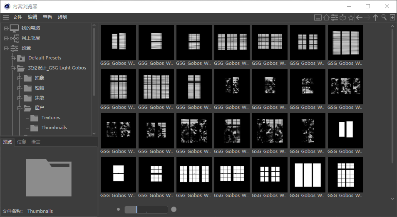Image resolution: width=397 pixels, height=217 pixels.
Task: Select gobo thumbnail with two solid white bars
Action: 345,131
